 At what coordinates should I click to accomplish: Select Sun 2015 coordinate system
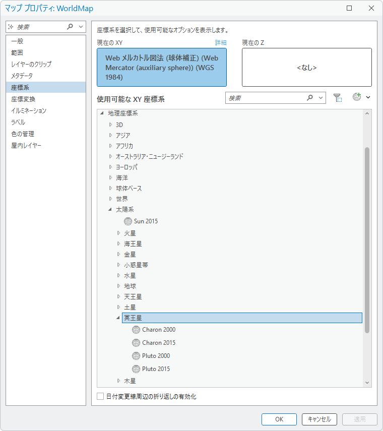click(x=146, y=221)
